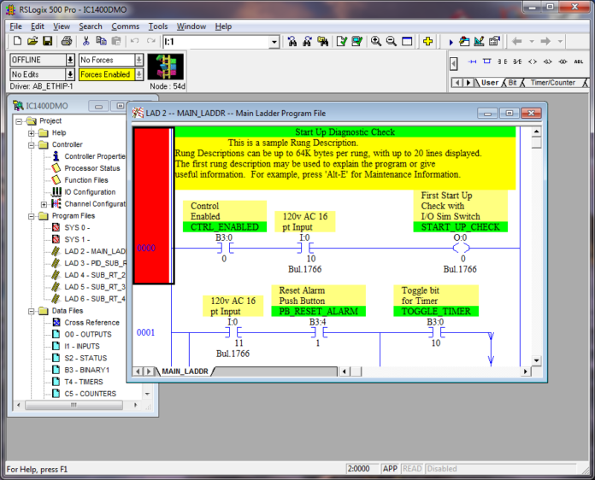Click the START_UP_CHECK output coil
The width and height of the screenshot is (595, 480).
tap(461, 248)
